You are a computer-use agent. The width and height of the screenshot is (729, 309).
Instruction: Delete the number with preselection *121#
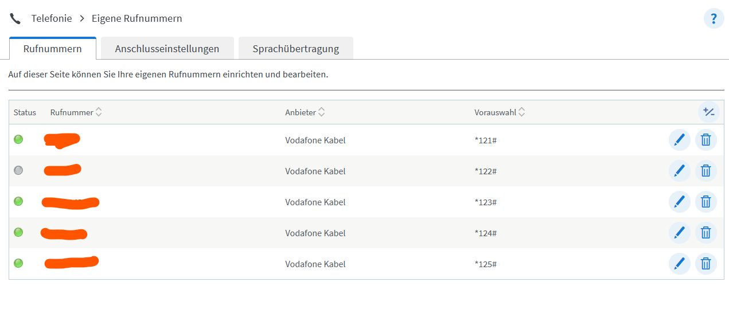[x=706, y=139]
